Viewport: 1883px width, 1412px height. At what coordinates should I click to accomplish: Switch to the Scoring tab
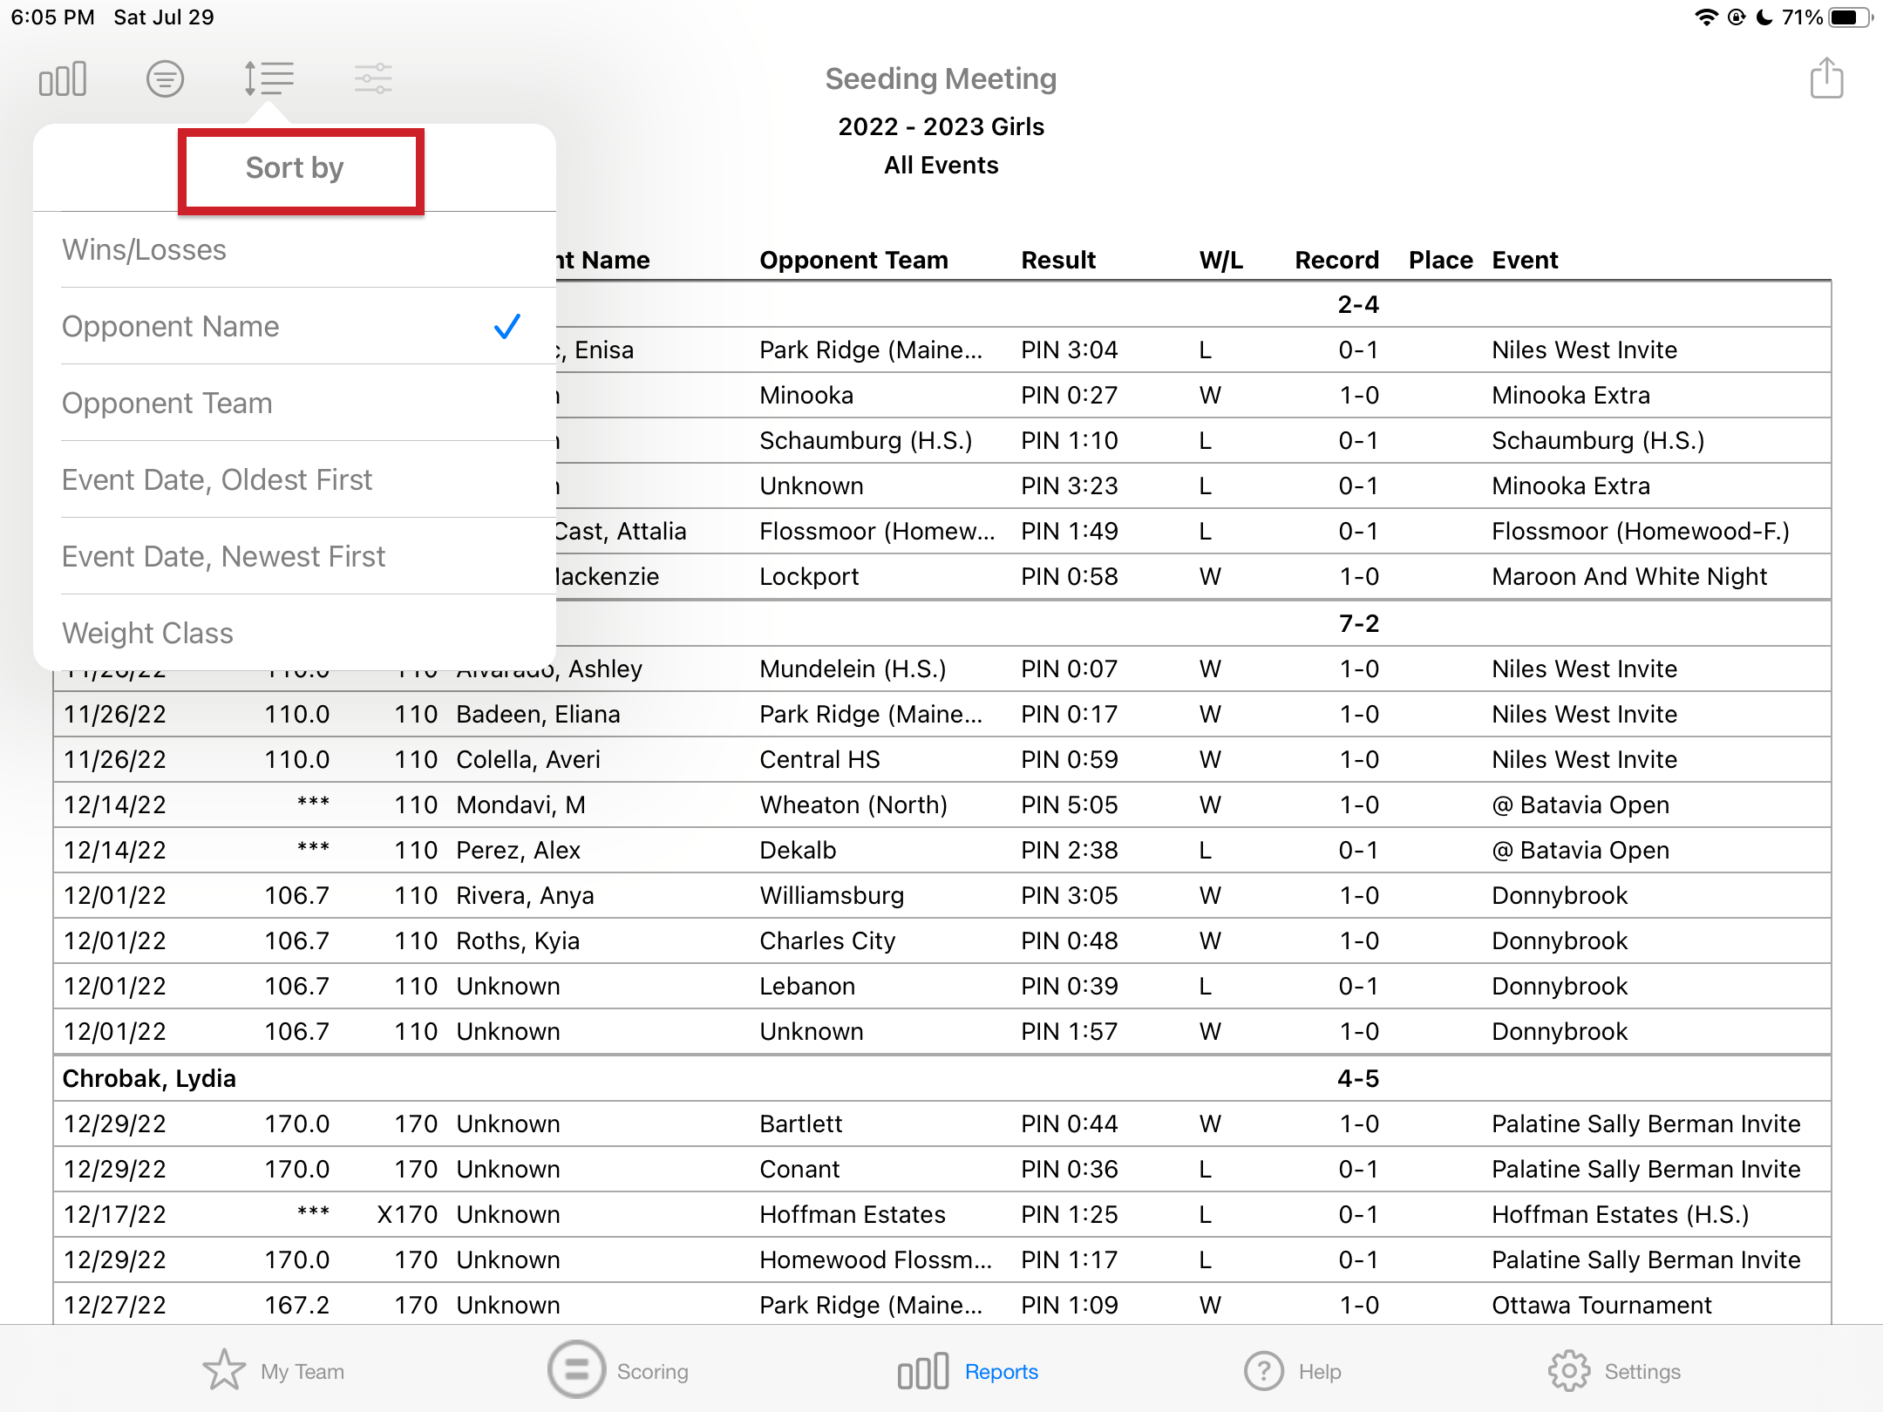[618, 1370]
